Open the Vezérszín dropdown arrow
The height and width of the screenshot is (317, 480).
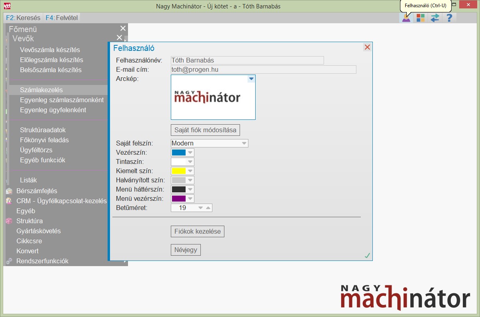[190, 153]
